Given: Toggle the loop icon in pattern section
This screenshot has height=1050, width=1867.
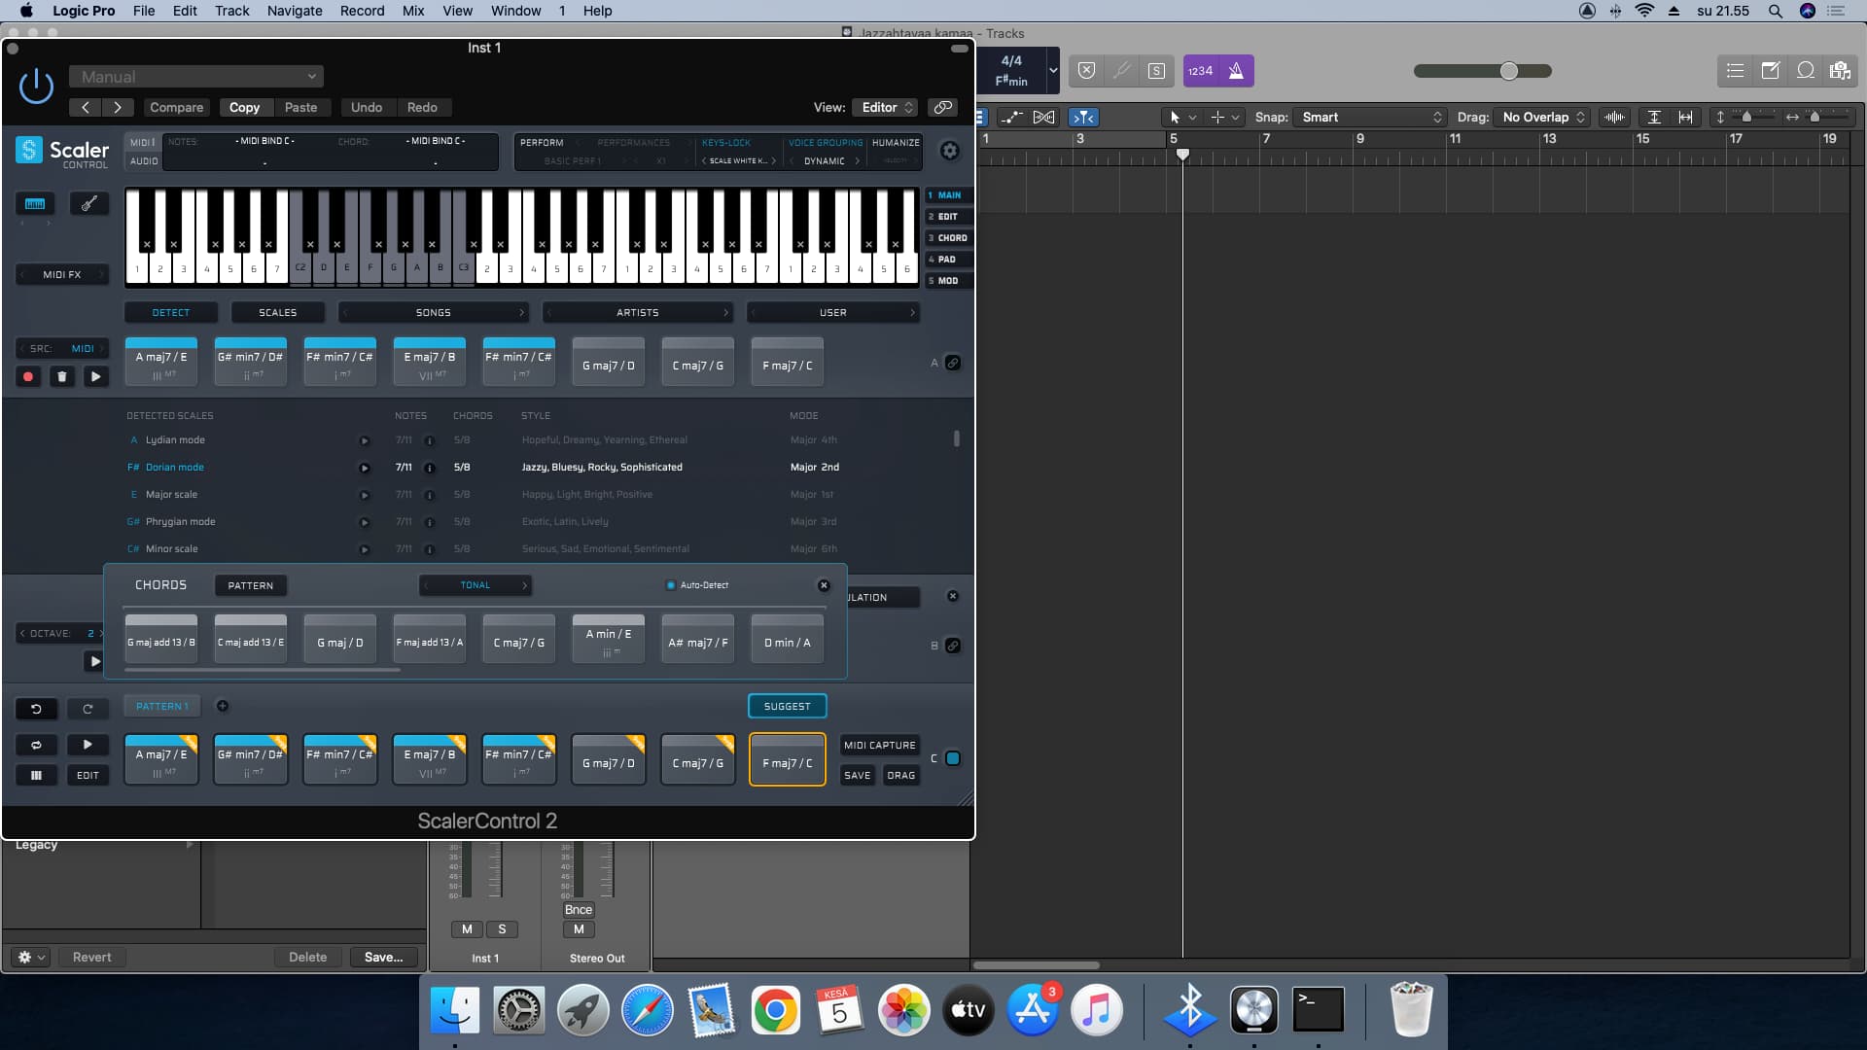Looking at the screenshot, I should (36, 745).
